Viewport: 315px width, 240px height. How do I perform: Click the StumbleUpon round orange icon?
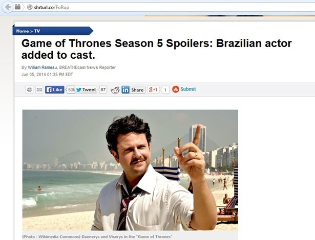176,89
